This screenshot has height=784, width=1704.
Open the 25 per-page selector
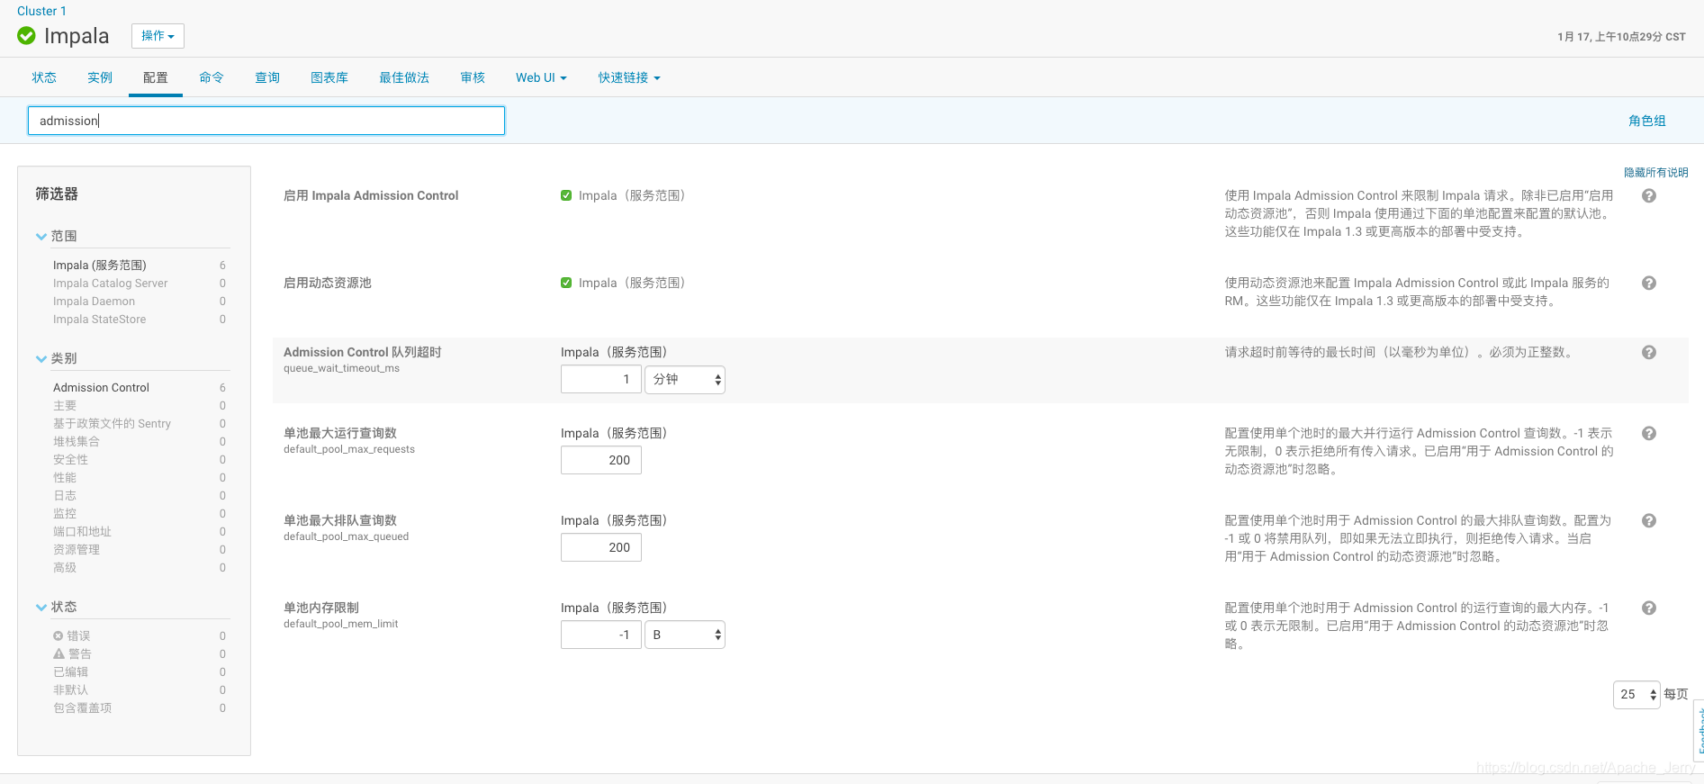click(1636, 694)
